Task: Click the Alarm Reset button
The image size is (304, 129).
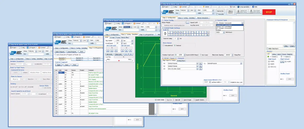Action: click(x=230, y=12)
